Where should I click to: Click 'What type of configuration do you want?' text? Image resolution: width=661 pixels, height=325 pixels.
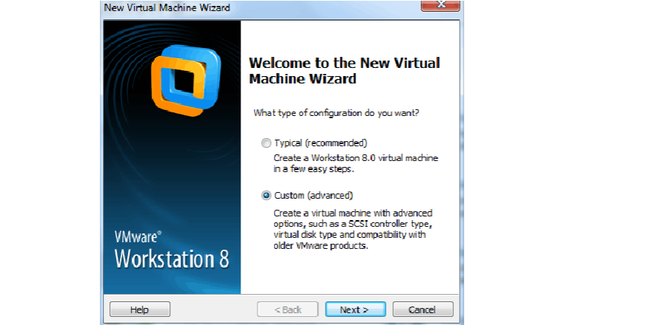point(336,113)
